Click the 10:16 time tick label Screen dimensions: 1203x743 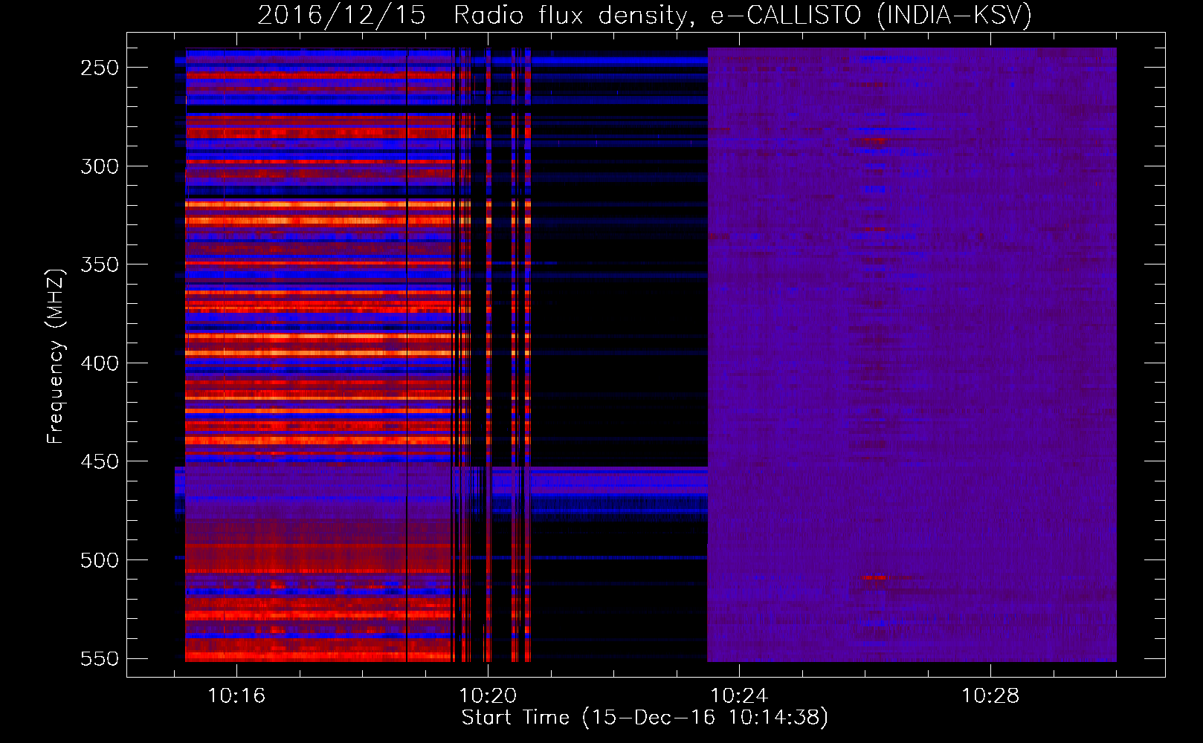pos(236,696)
